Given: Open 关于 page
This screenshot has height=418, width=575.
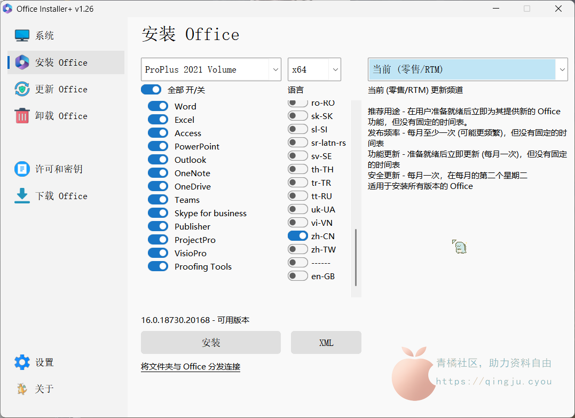Looking at the screenshot, I should pyautogui.click(x=66, y=389).
